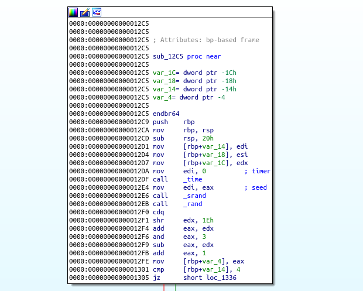Click the _rand call target
Image resolution: width=363 pixels, height=291 pixels.
[193, 204]
